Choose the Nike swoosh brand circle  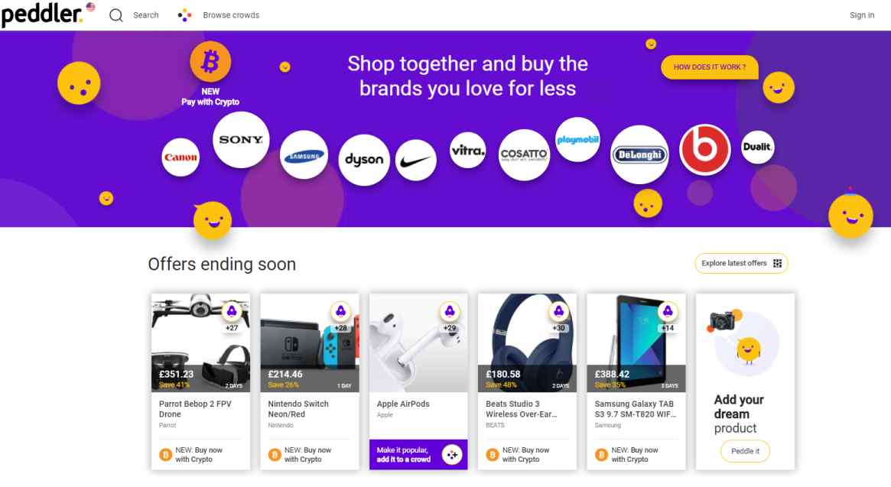[x=416, y=161]
